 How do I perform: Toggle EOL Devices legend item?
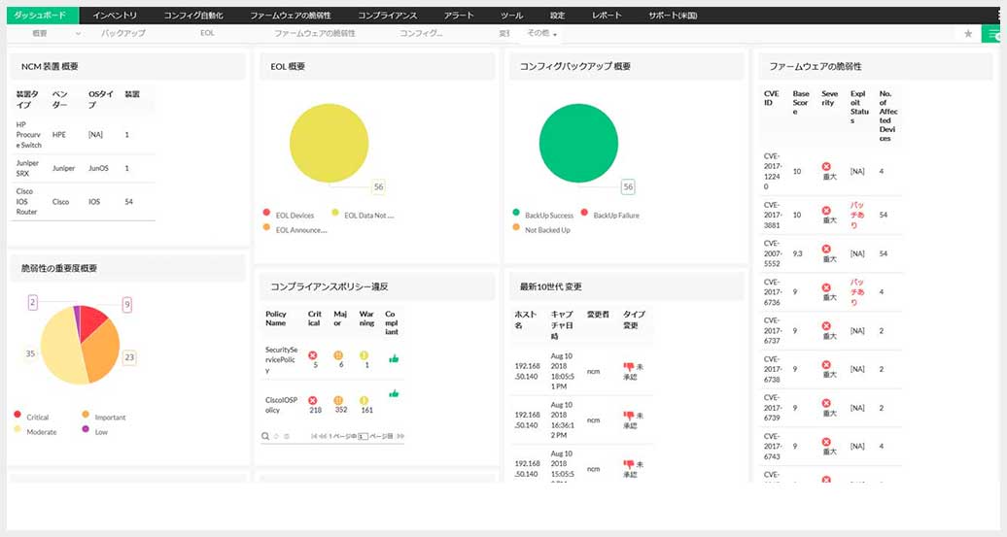pos(289,215)
